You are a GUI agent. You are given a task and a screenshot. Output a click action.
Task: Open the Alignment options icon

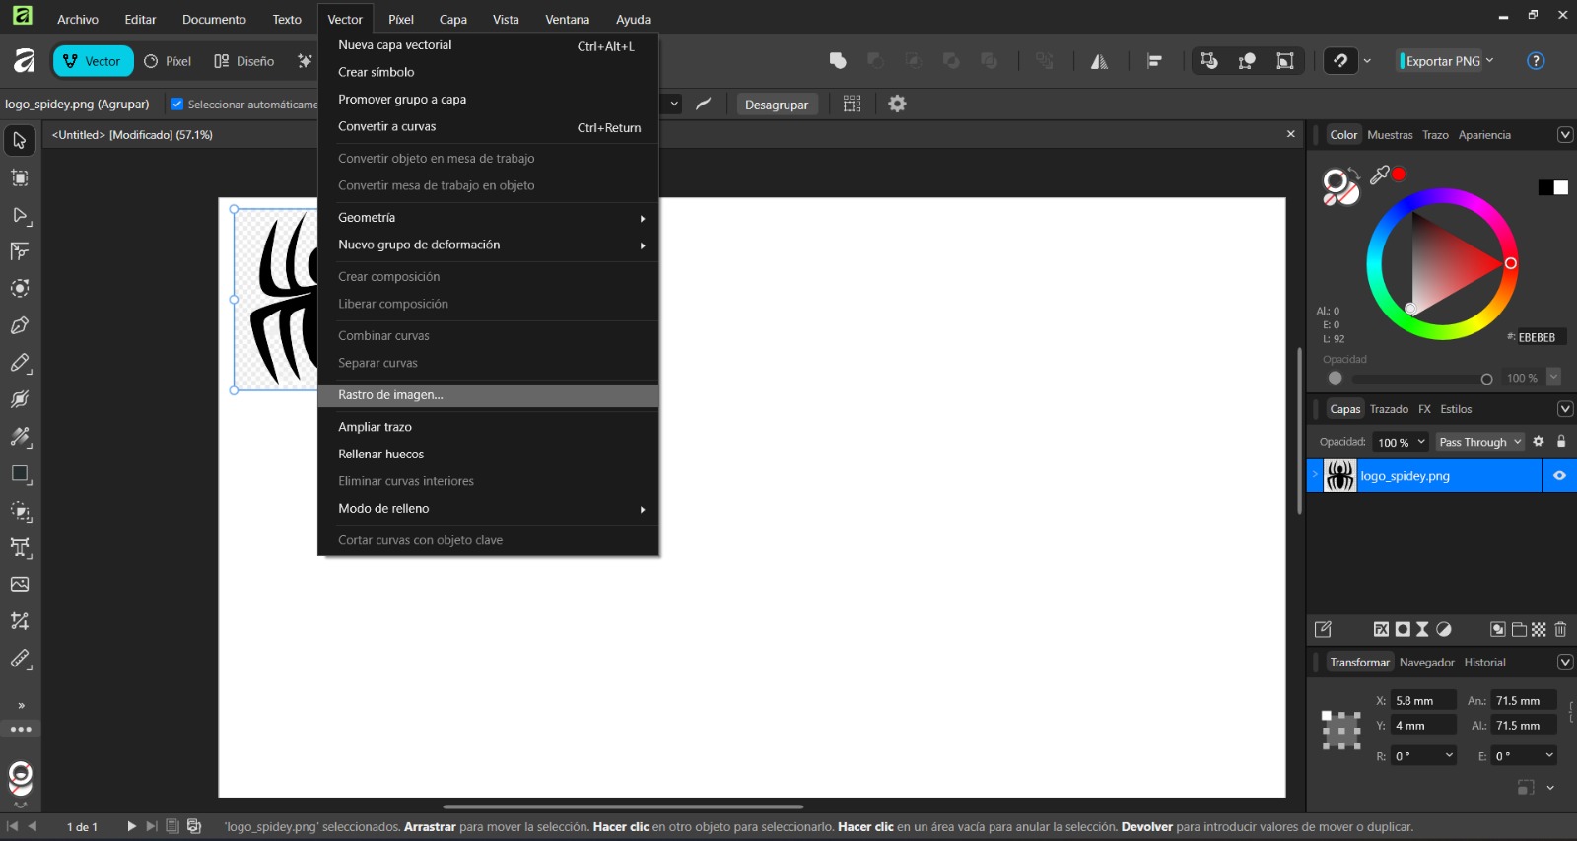(x=1154, y=61)
